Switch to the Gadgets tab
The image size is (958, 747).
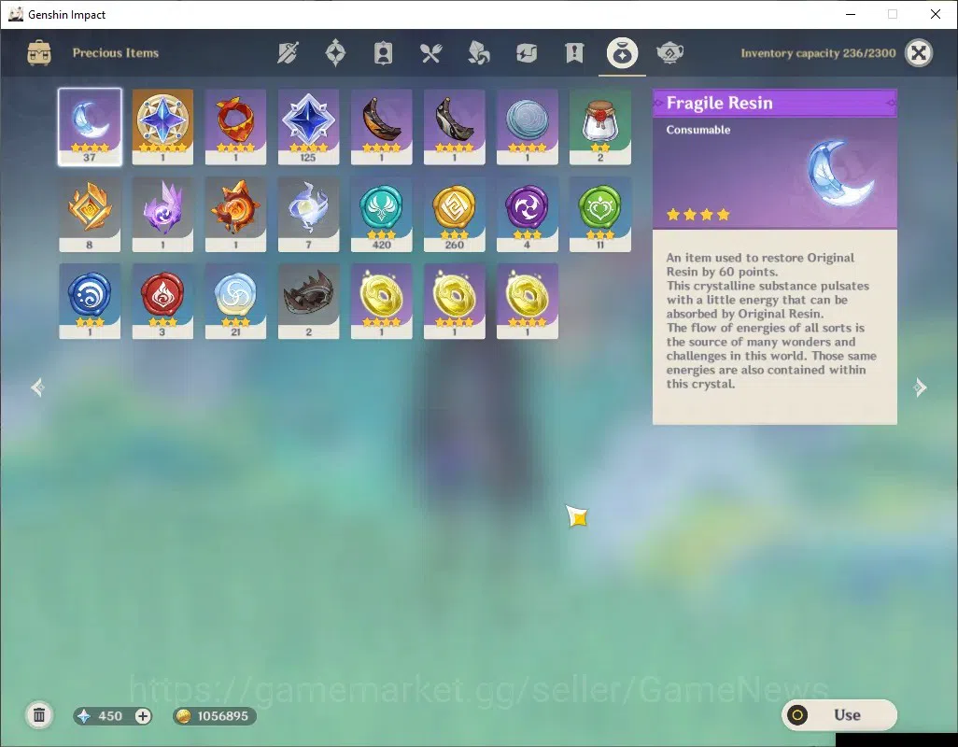526,53
